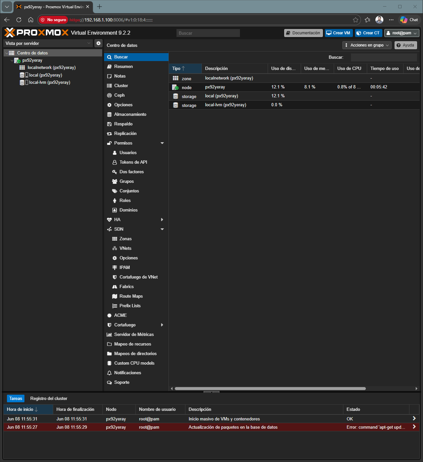Select local-lvm (px92yeray) storage in tree

tap(49, 82)
